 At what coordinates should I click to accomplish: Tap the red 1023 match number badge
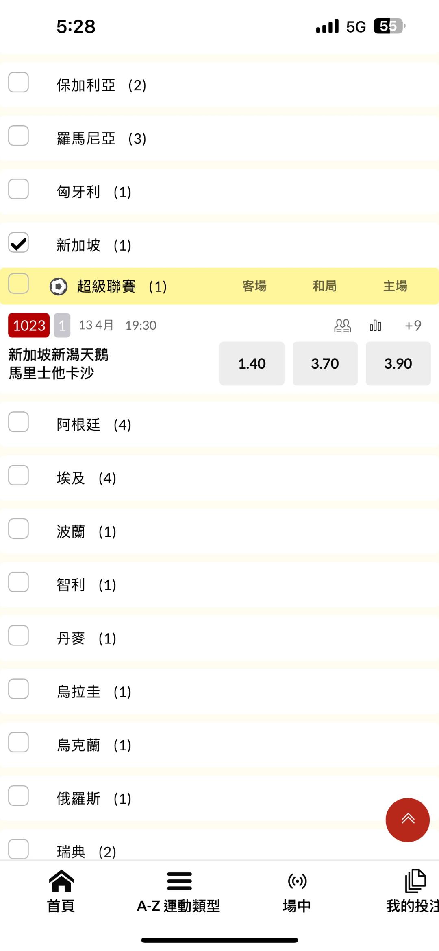coord(29,326)
